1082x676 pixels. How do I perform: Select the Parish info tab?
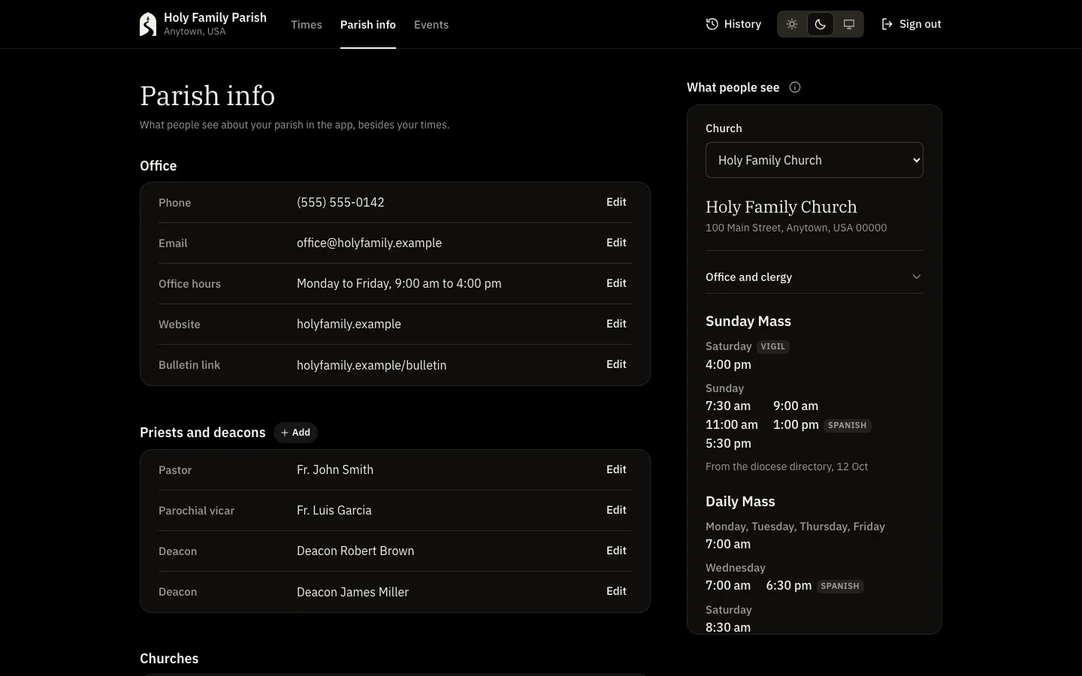tap(368, 25)
